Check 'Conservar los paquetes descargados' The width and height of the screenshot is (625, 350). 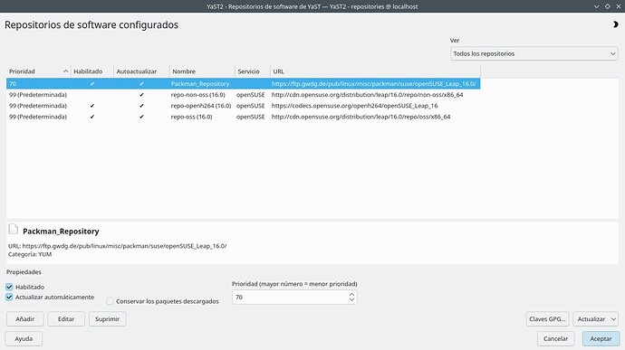[110, 301]
